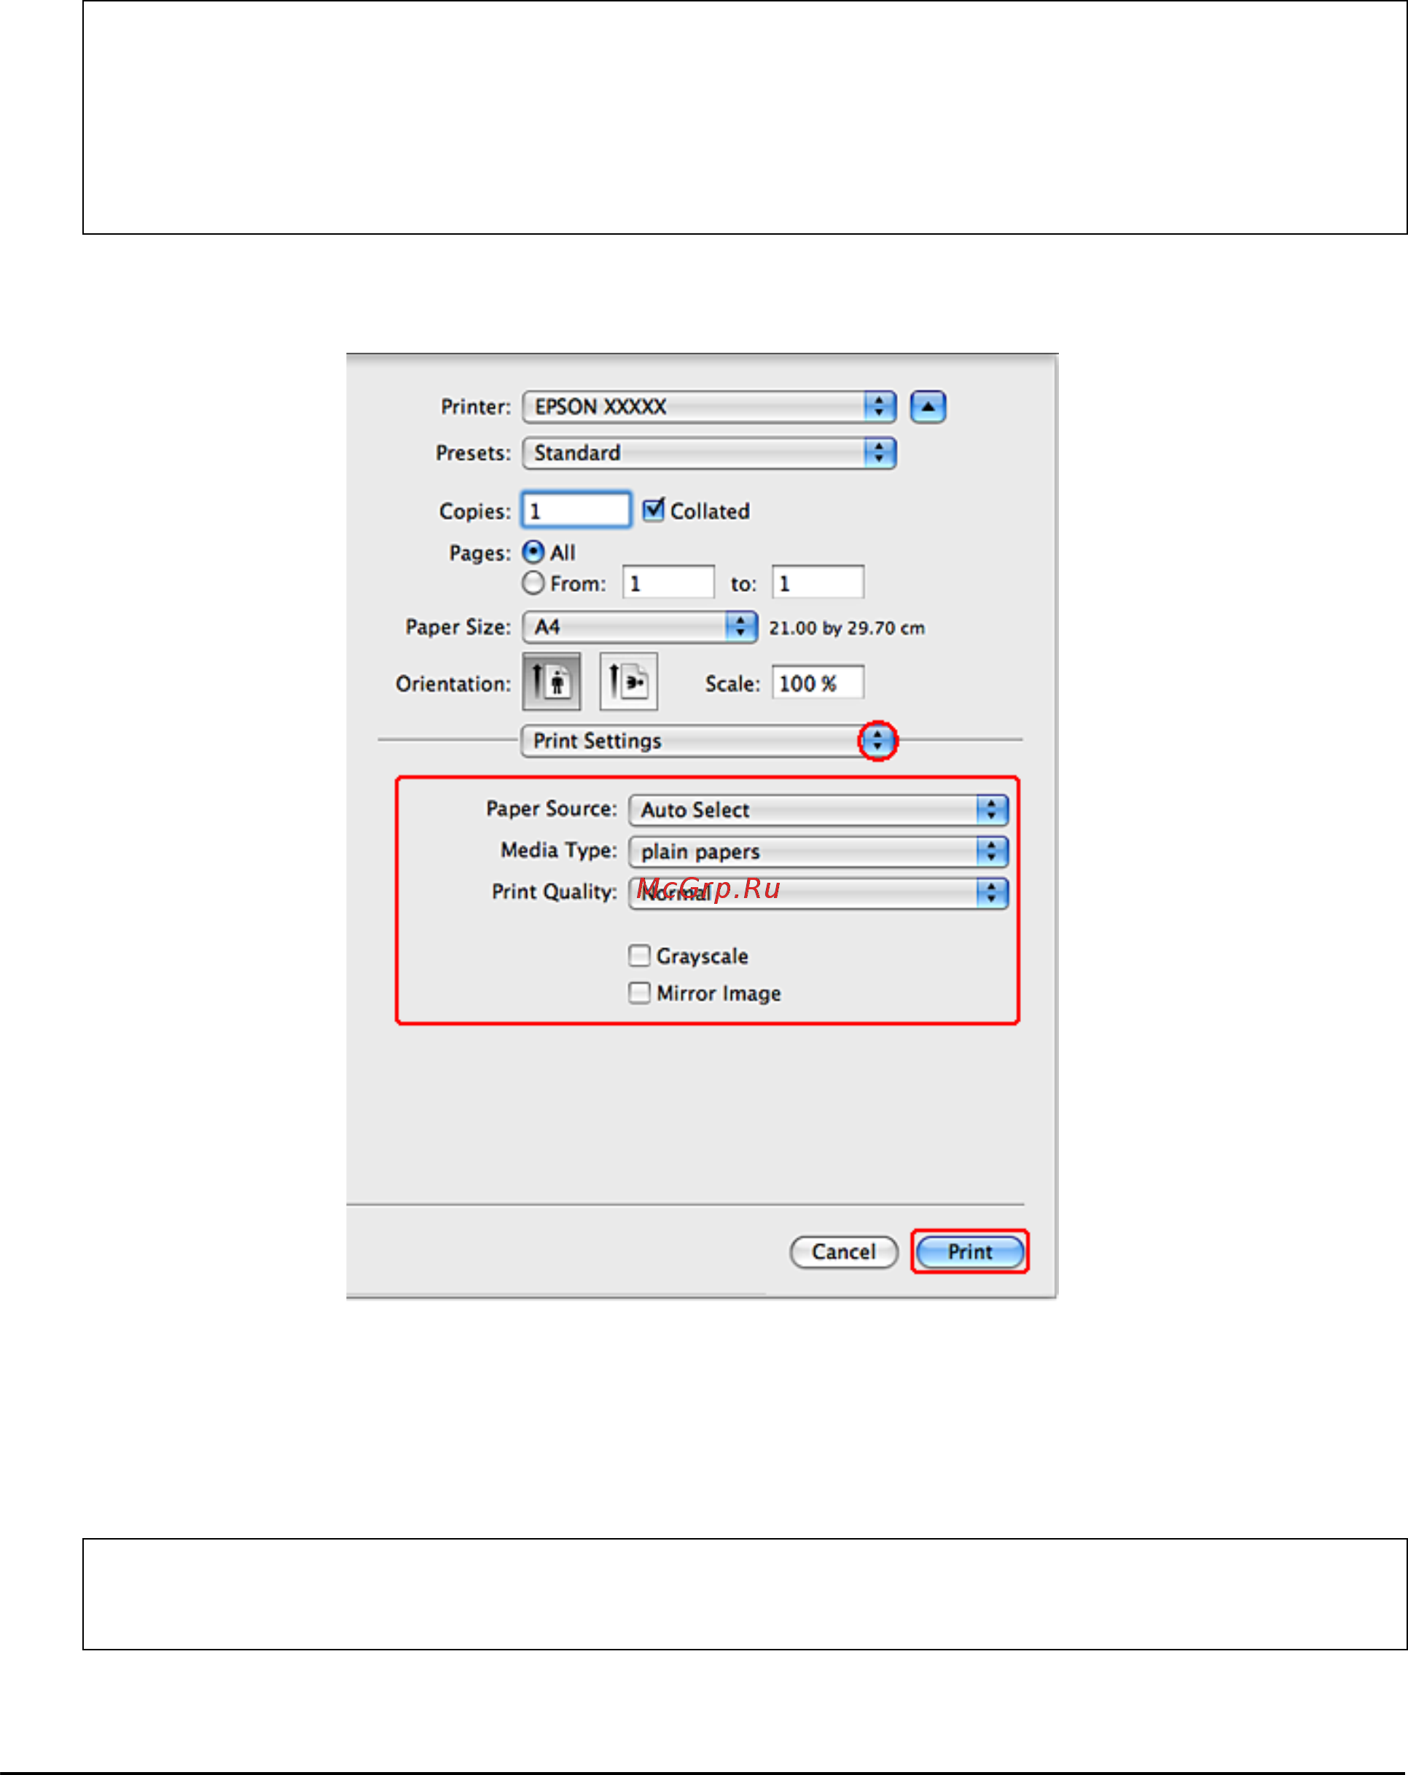
Task: Click the Scale percentage field
Action: tap(817, 682)
